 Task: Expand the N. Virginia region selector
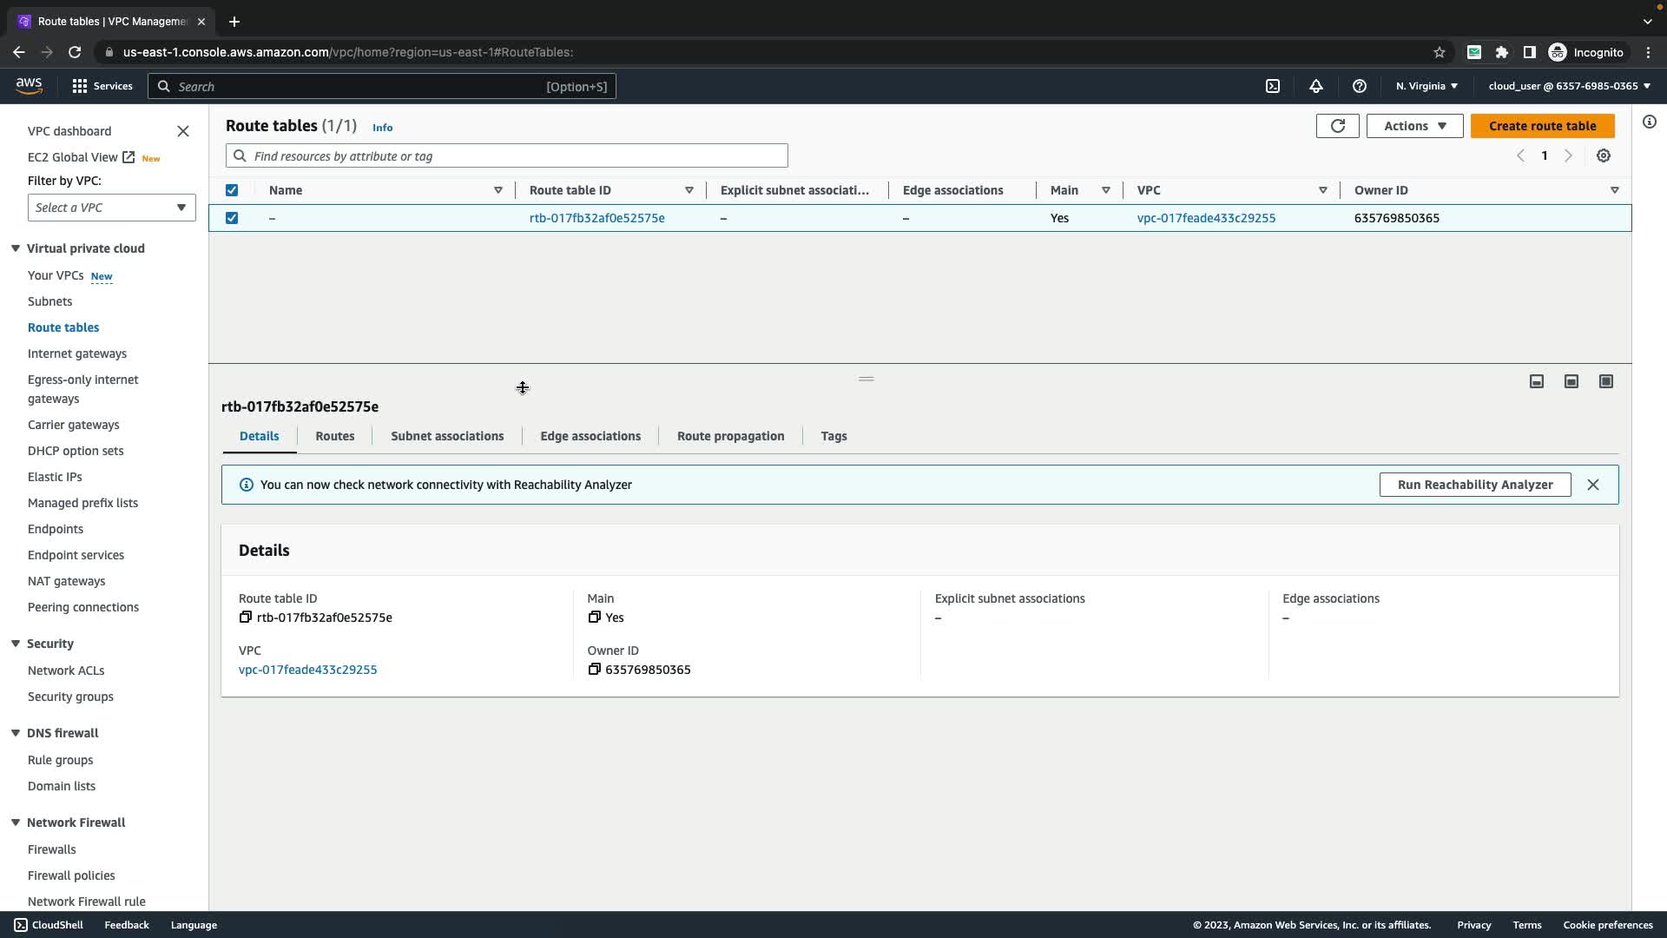click(1427, 86)
